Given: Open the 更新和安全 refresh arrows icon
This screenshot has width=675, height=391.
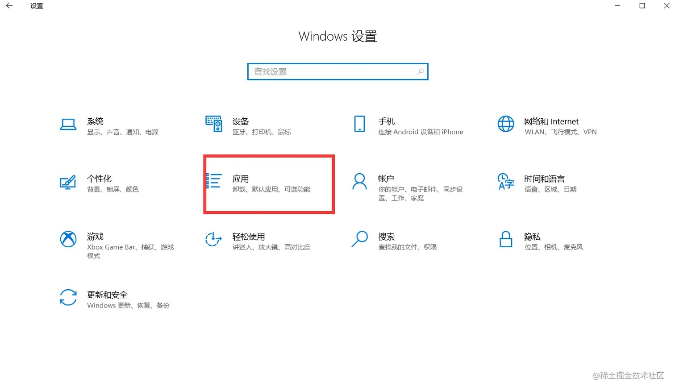Looking at the screenshot, I should [68, 297].
